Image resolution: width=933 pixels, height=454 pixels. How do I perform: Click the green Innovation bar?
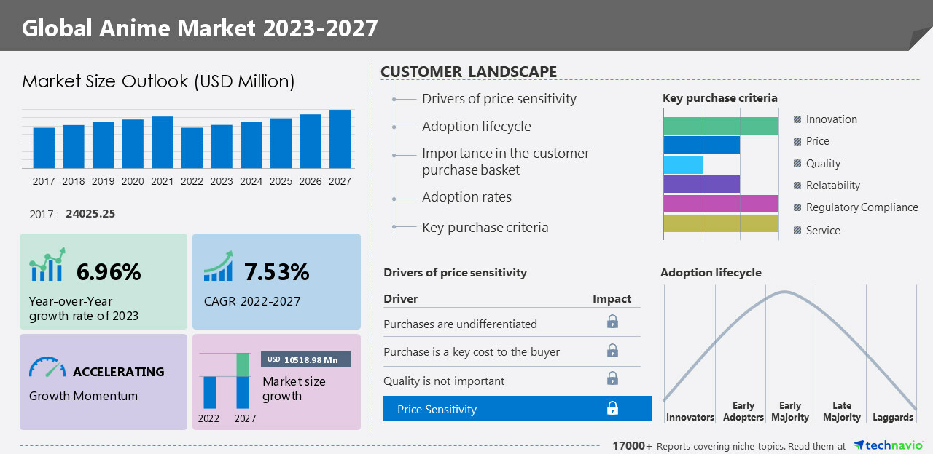(720, 126)
